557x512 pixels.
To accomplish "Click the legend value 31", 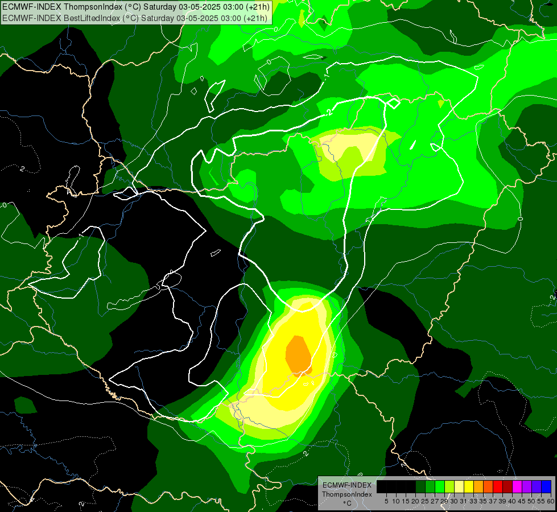I will coord(464,501).
